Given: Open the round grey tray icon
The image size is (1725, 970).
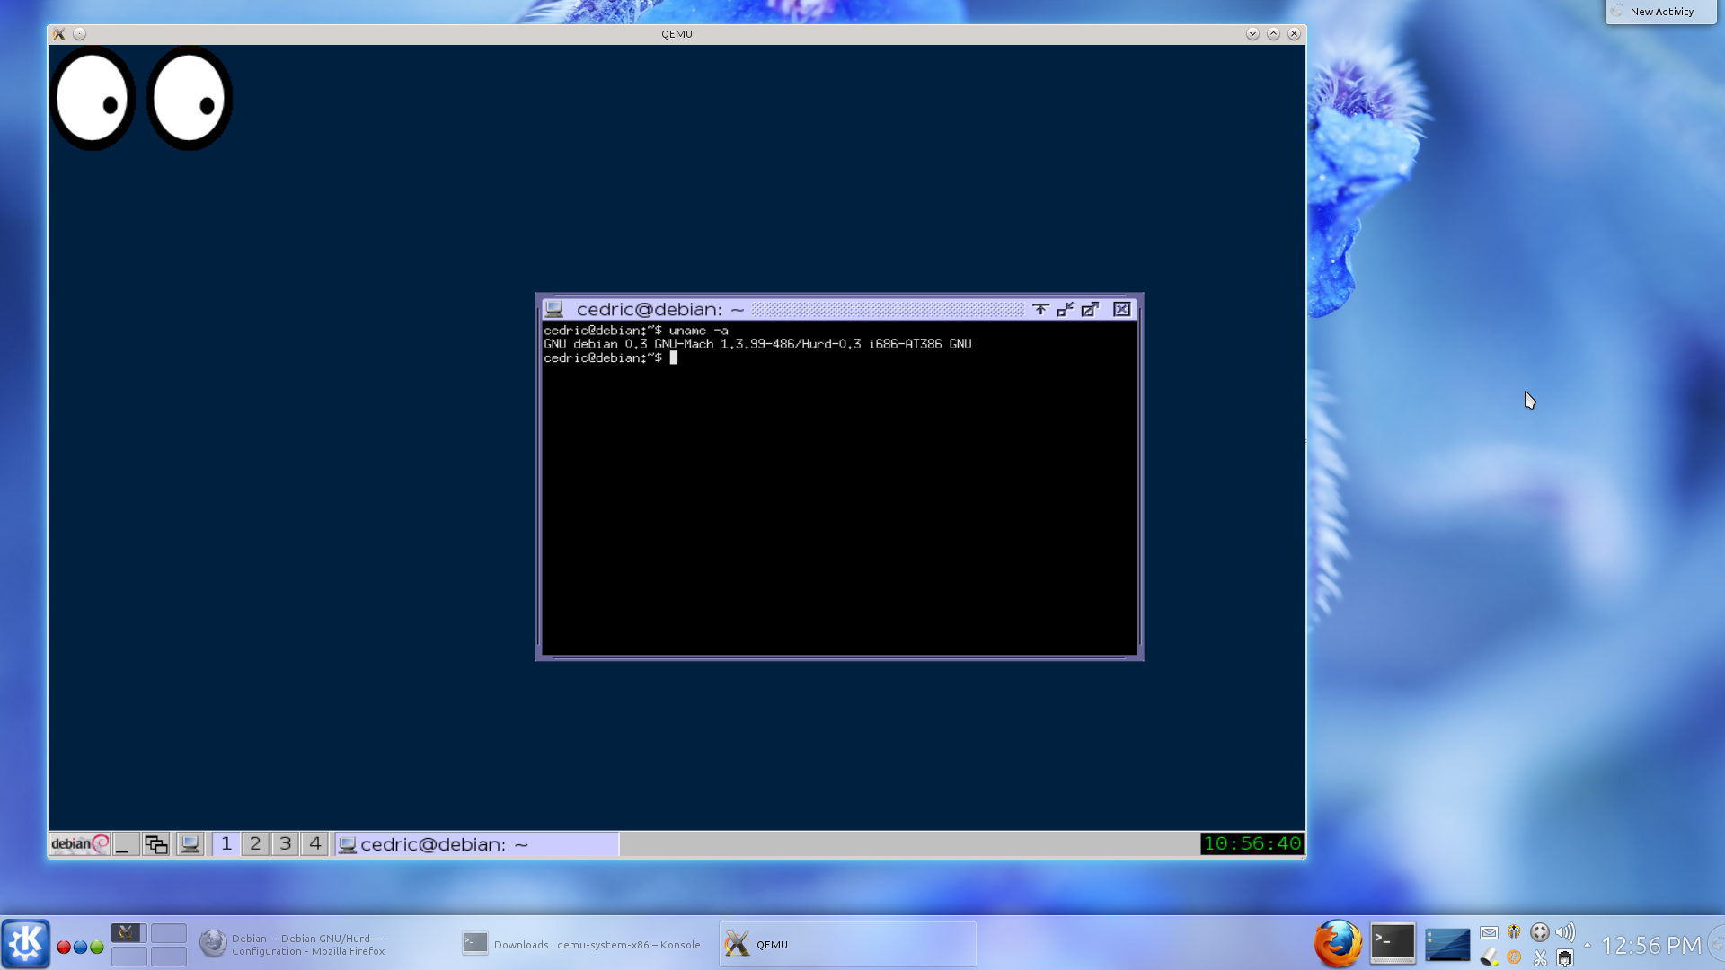Looking at the screenshot, I should [1540, 932].
